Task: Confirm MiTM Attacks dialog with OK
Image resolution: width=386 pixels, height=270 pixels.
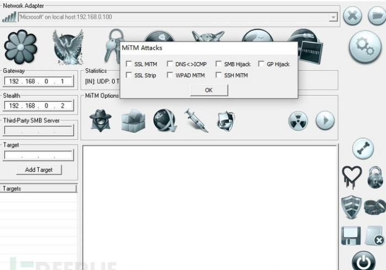Action: click(x=208, y=90)
